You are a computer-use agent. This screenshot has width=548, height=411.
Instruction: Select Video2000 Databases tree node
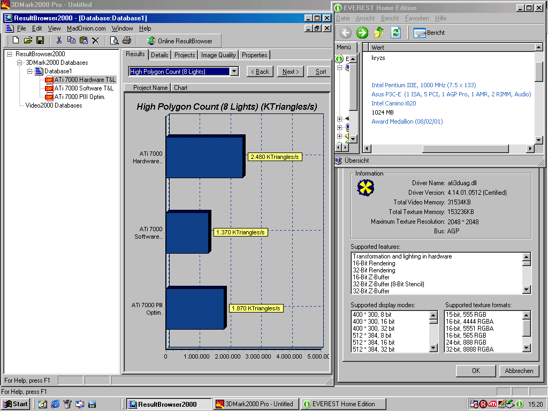coord(54,105)
